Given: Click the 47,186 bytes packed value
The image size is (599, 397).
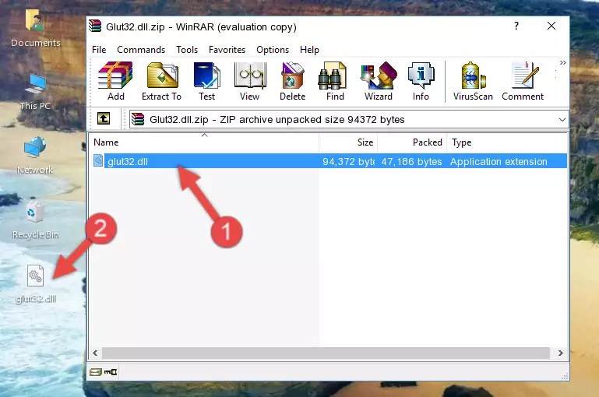Looking at the screenshot, I should pos(411,161).
